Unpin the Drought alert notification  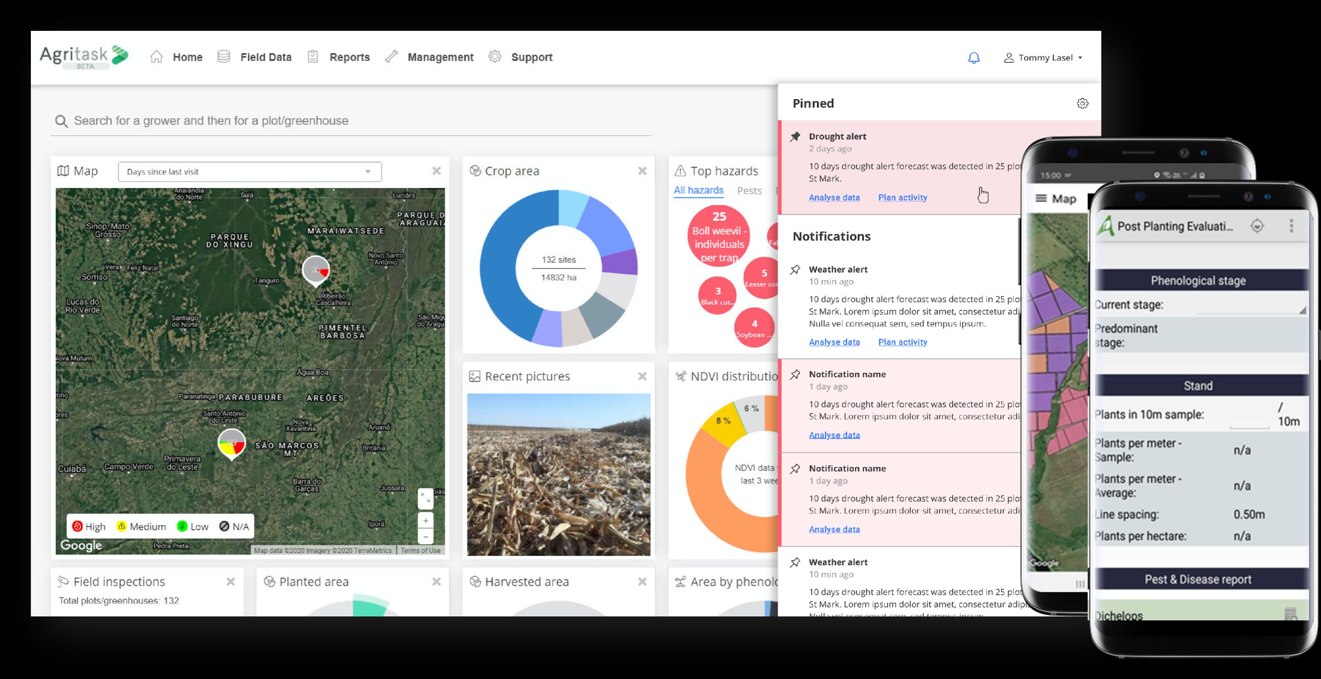[795, 136]
